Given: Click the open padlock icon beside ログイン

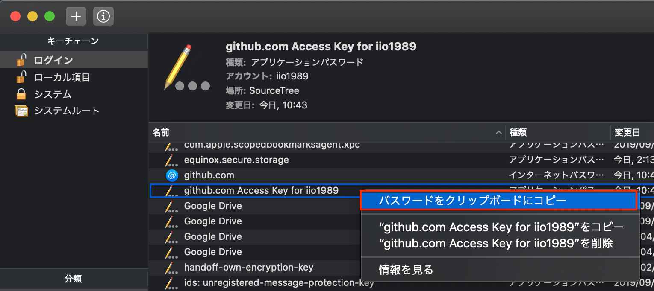Looking at the screenshot, I should click(21, 59).
